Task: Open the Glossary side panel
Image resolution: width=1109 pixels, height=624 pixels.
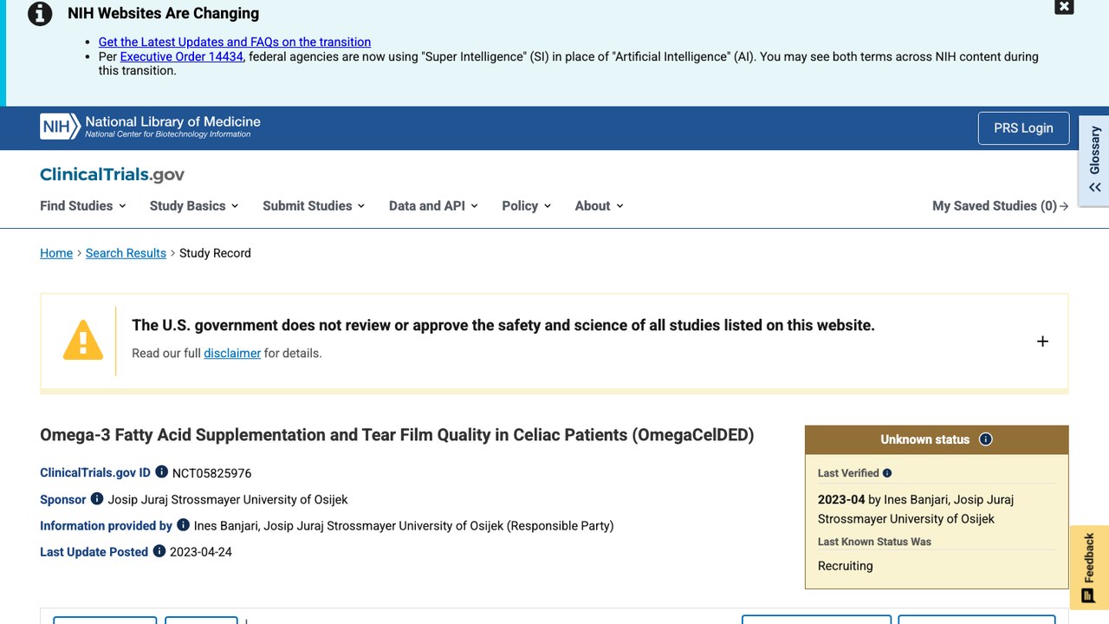Action: 1094,161
